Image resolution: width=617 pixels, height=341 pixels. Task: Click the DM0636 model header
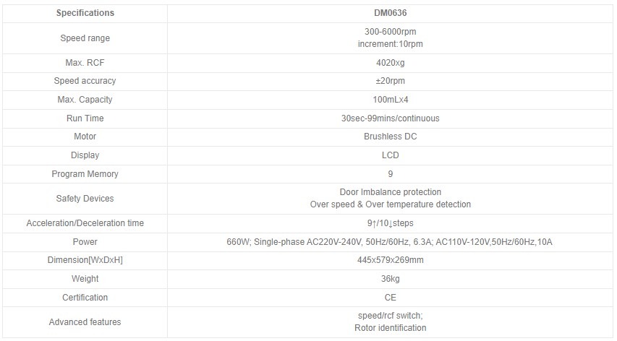click(390, 13)
